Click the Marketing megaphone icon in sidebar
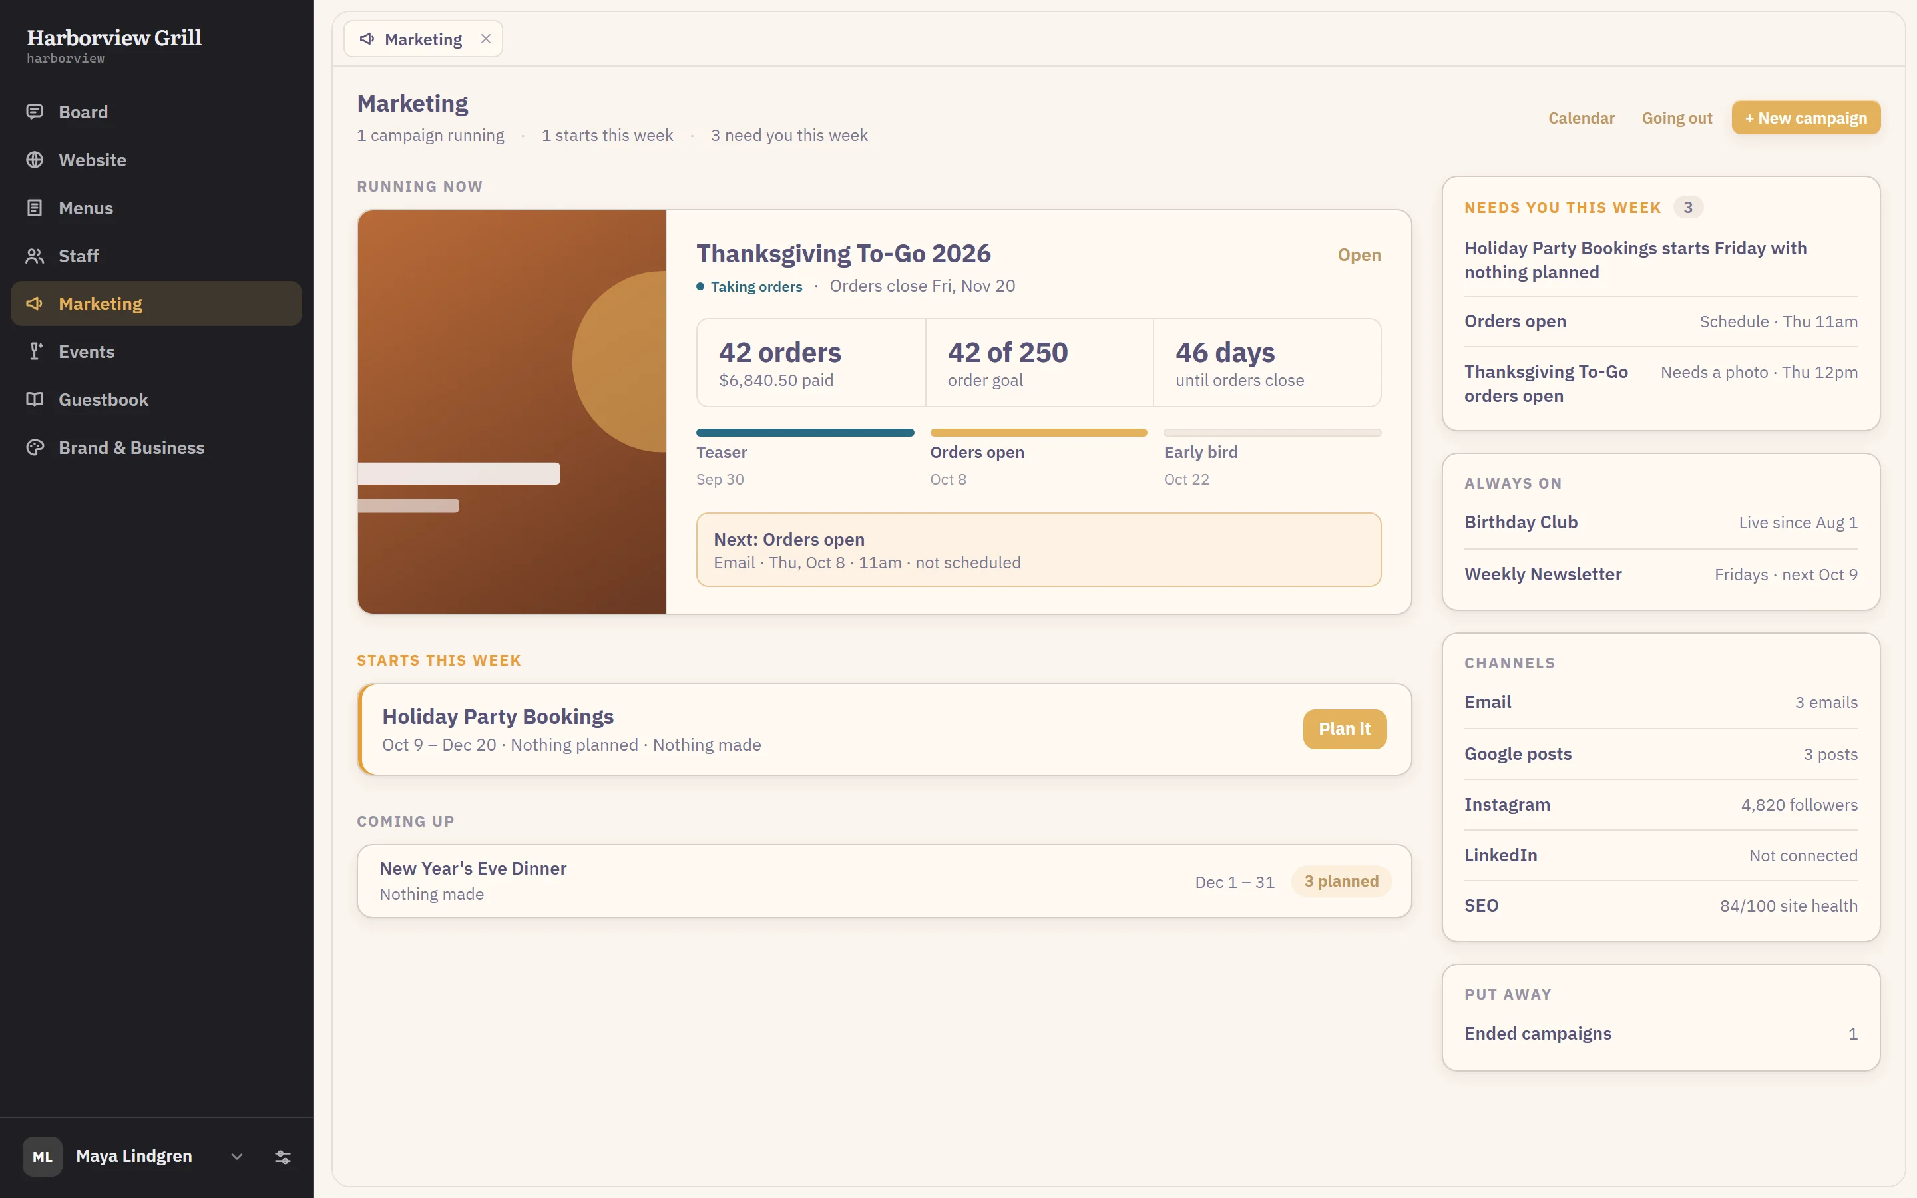 pos(34,303)
